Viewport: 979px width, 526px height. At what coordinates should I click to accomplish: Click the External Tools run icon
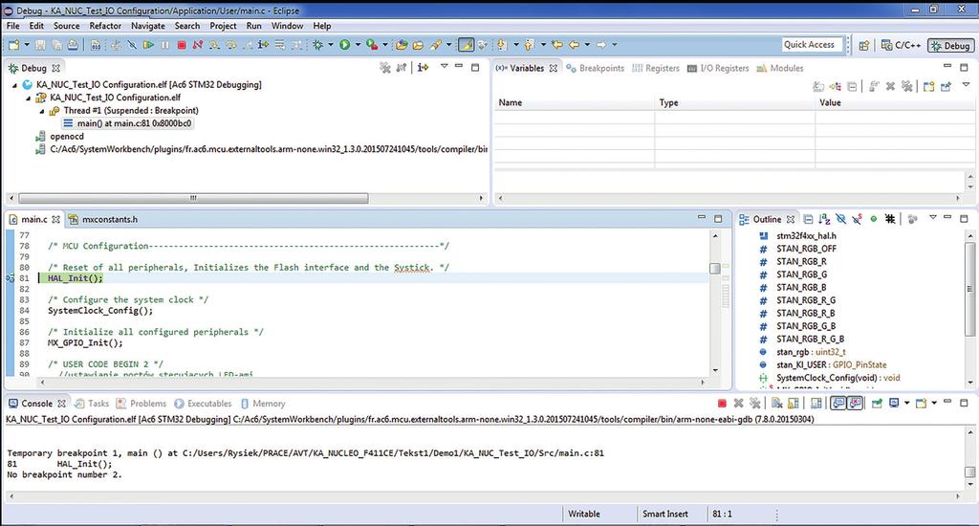click(372, 45)
